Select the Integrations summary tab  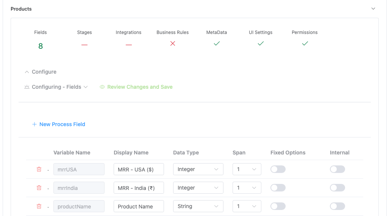[x=128, y=32]
